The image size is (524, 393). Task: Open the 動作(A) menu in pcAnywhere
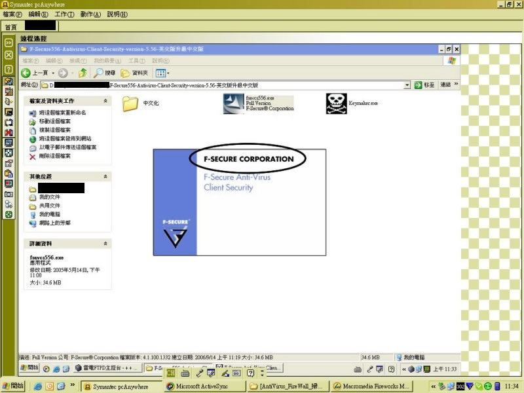point(90,14)
